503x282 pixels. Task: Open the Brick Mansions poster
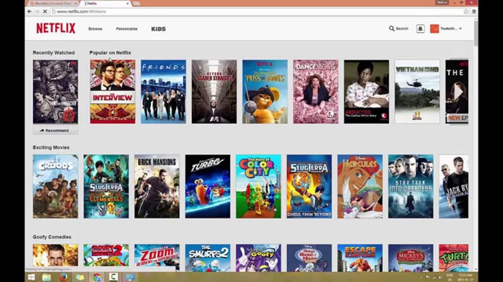tap(157, 186)
